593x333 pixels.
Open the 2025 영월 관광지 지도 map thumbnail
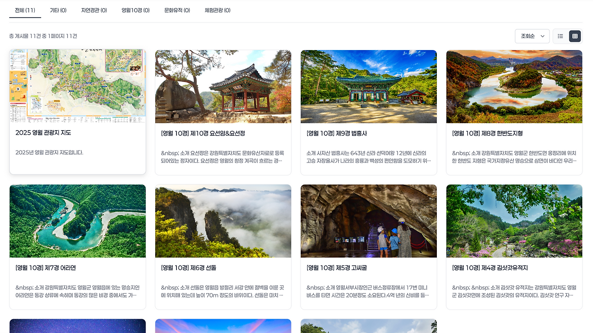click(77, 86)
